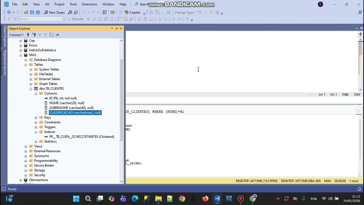Open Firefox from the taskbar
Screen dimensions: 364x205
tap(205, 199)
